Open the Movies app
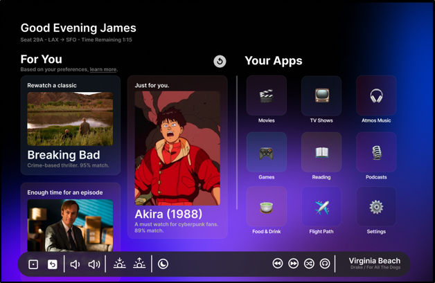The image size is (435, 283). pyautogui.click(x=266, y=95)
